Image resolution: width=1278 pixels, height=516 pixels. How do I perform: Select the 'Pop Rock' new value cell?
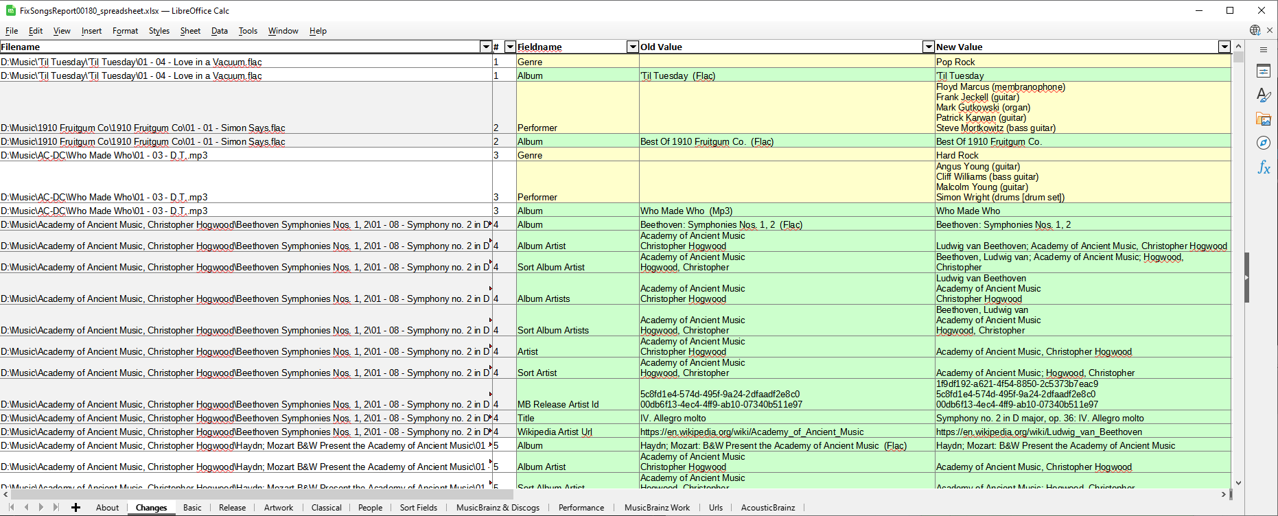tap(1083, 61)
